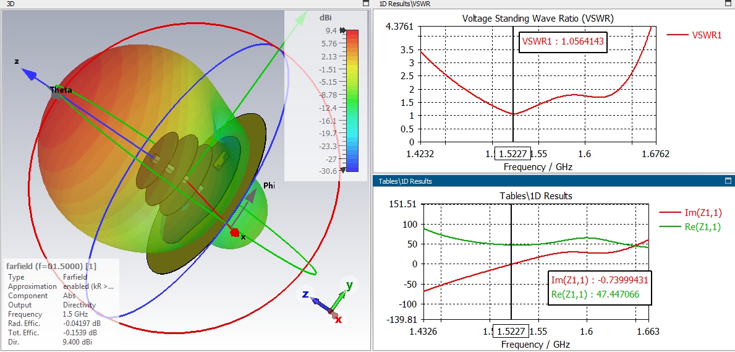Click the 1.5227 marker label in VSWR plot
This screenshot has width=735, height=352.
click(513, 153)
